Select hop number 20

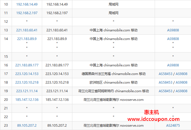point(6,100)
